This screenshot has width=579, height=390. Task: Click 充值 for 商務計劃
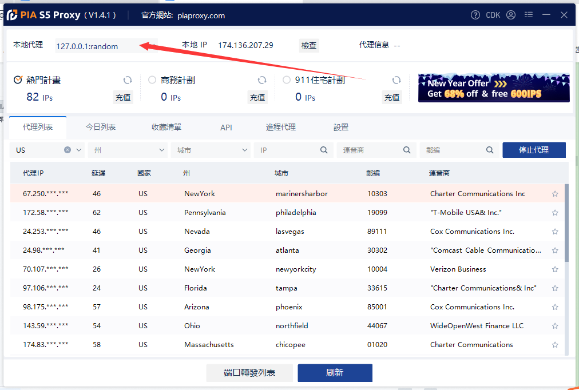pos(257,97)
